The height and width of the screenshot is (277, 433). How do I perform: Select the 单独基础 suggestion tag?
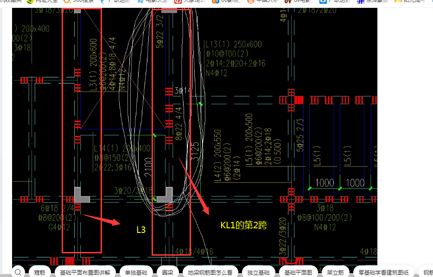click(x=136, y=272)
